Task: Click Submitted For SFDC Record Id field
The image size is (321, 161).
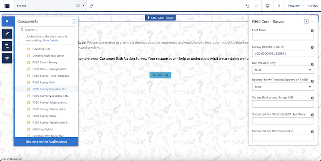Action: tap(283, 138)
